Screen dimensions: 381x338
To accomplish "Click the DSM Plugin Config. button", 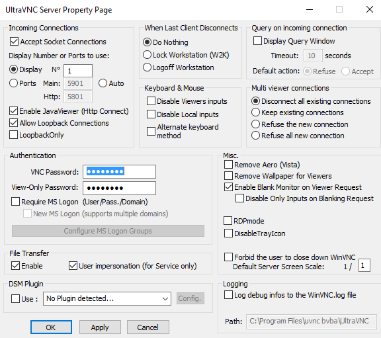I will point(190,298).
